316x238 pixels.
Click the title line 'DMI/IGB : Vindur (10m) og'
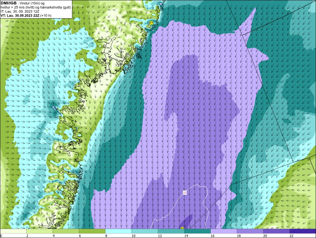tap(23, 3)
